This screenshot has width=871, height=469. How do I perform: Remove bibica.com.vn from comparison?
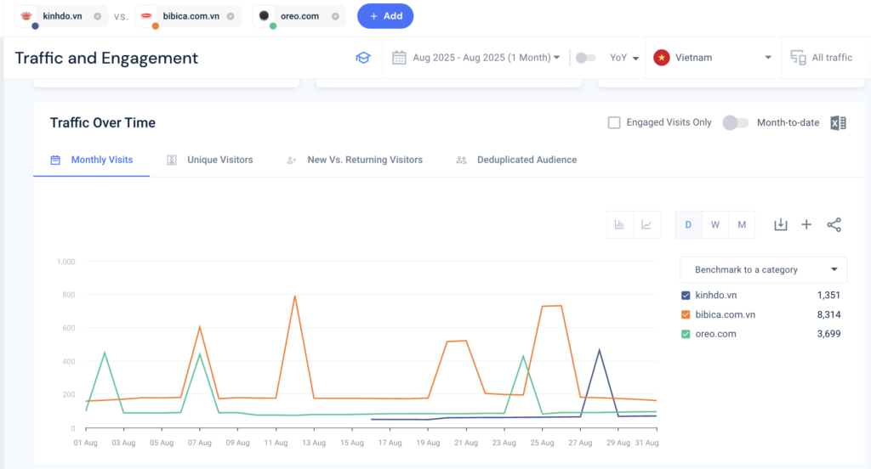pos(231,17)
